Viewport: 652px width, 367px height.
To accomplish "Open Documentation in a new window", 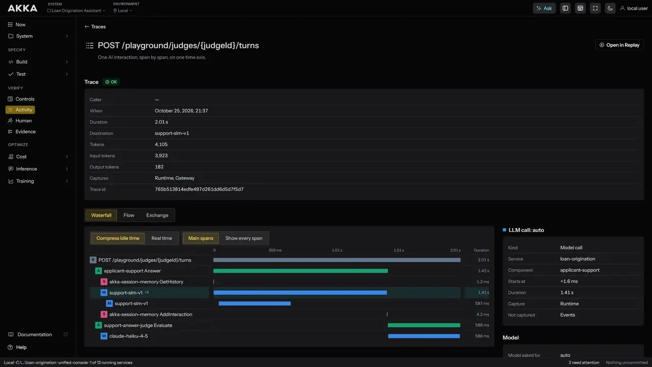I will coord(38,334).
